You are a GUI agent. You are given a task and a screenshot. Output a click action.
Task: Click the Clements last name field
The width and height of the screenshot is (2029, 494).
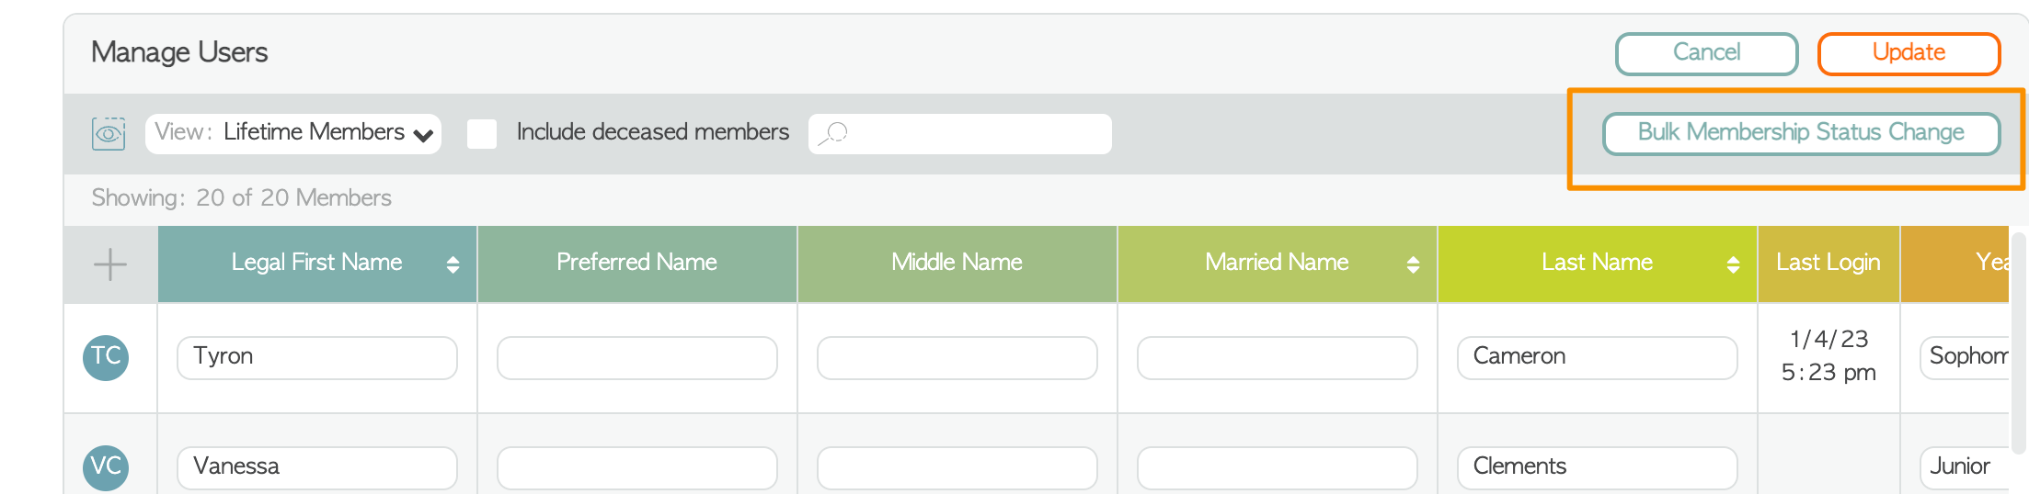point(1598,467)
